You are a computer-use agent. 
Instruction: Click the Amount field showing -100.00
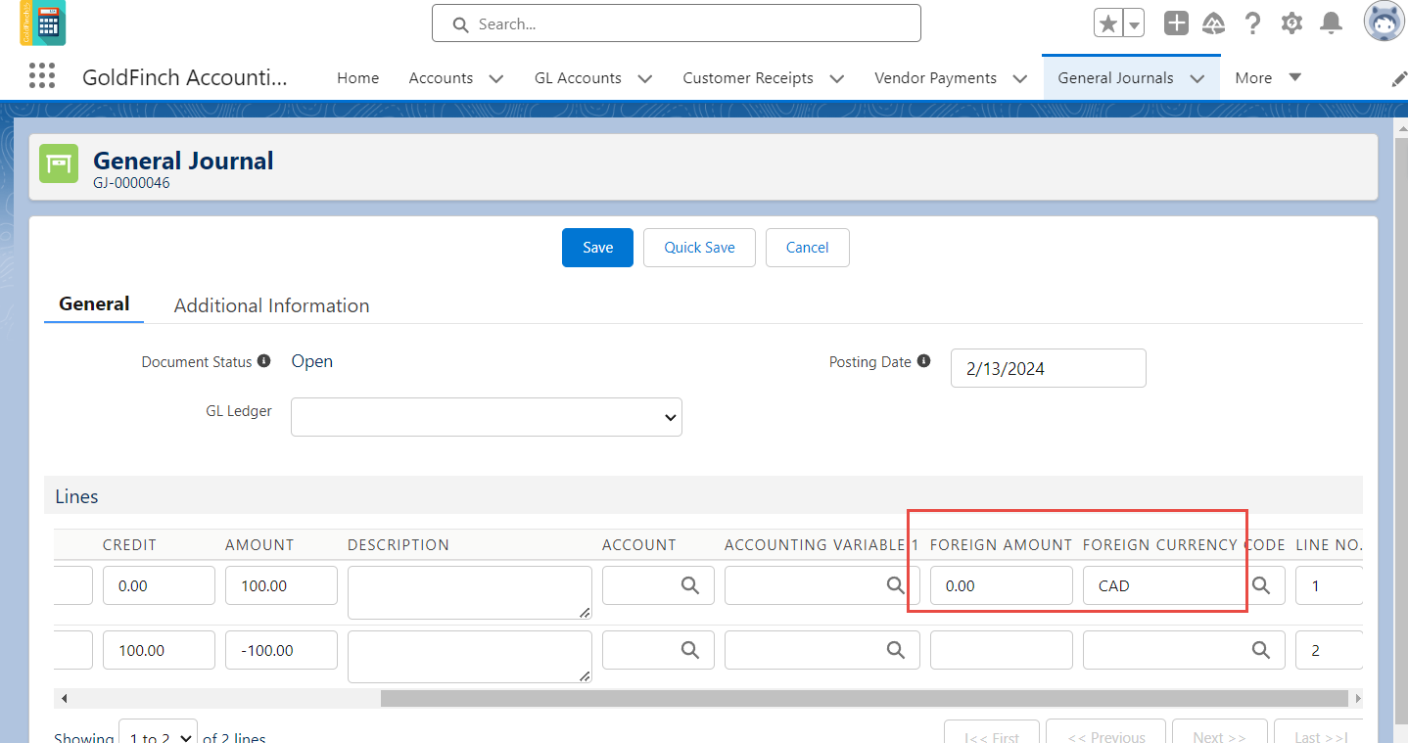tap(281, 650)
